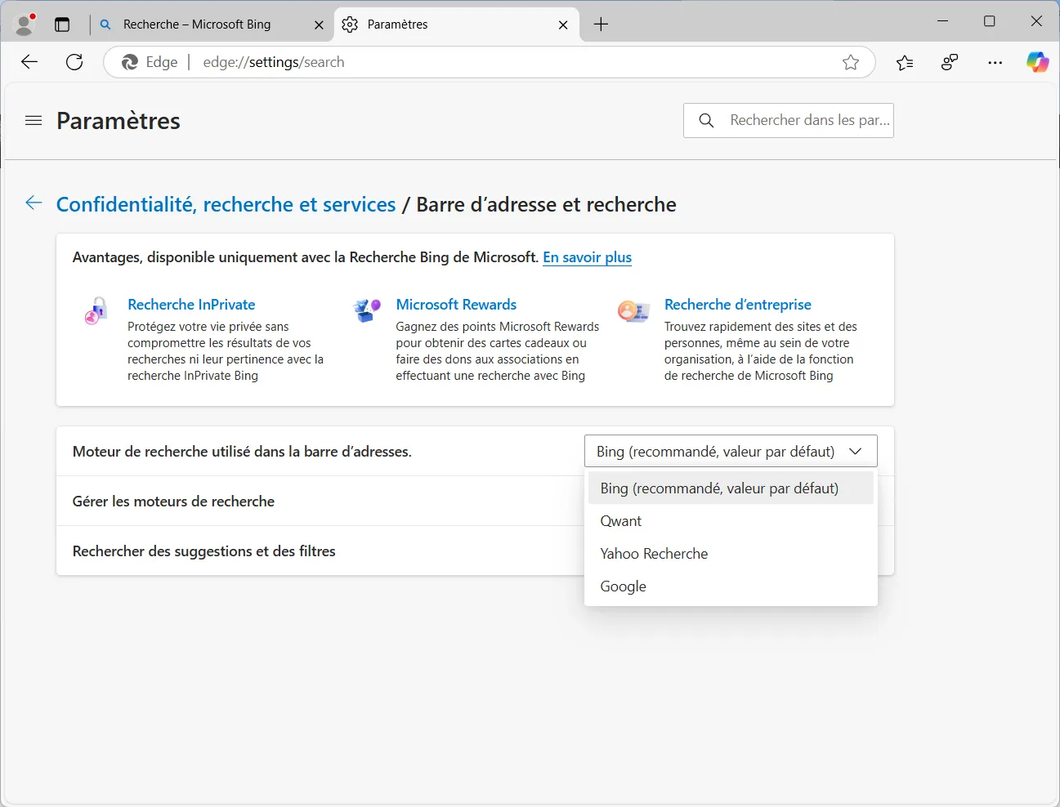The height and width of the screenshot is (807, 1060).
Task: Collapse the search engine dropdown box
Action: pyautogui.click(x=731, y=451)
